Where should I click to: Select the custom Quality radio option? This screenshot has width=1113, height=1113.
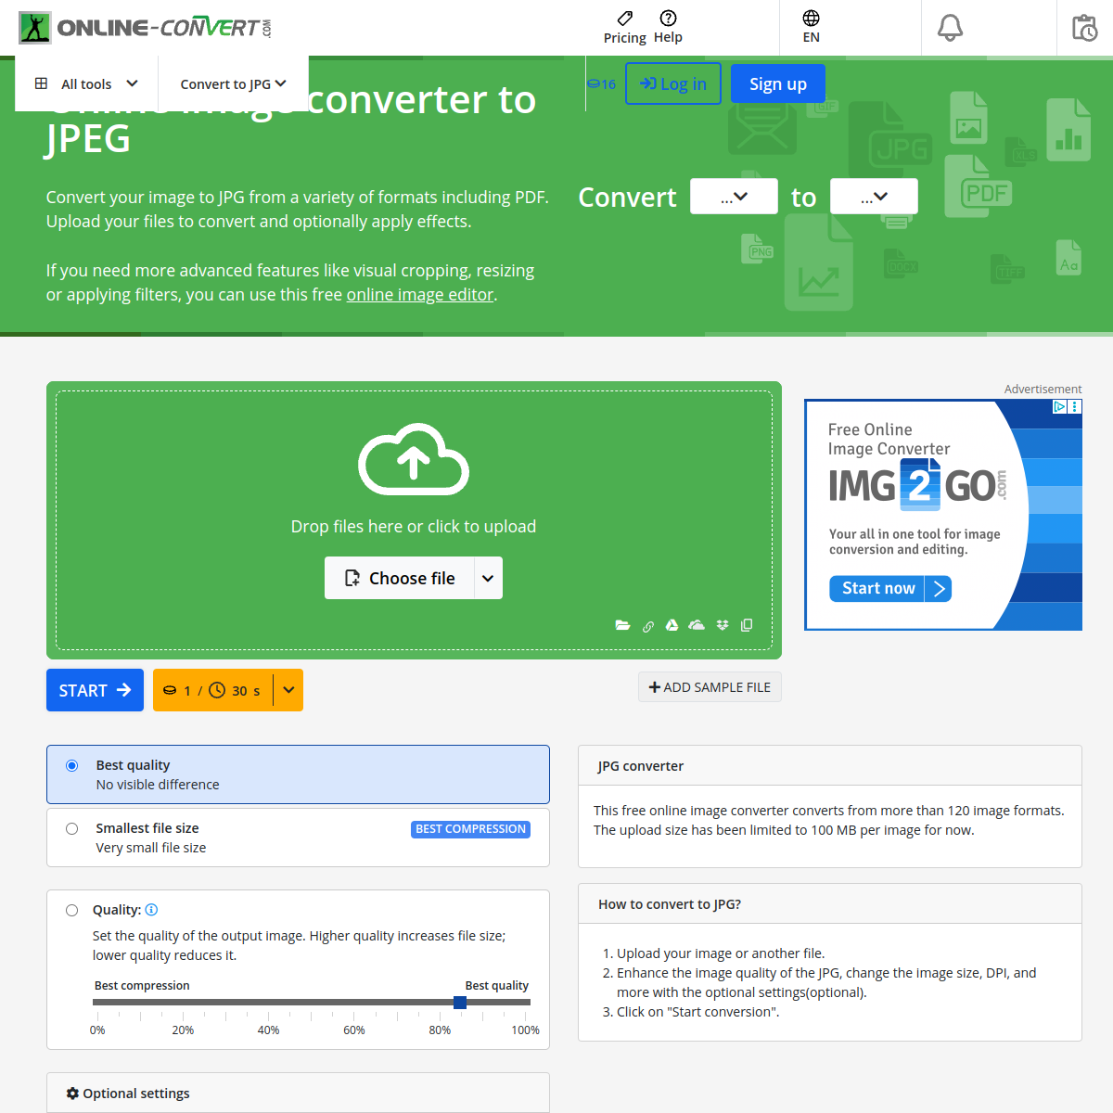(x=71, y=911)
